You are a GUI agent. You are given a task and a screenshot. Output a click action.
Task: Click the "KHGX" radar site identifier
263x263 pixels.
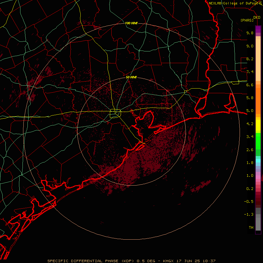(x=169, y=261)
